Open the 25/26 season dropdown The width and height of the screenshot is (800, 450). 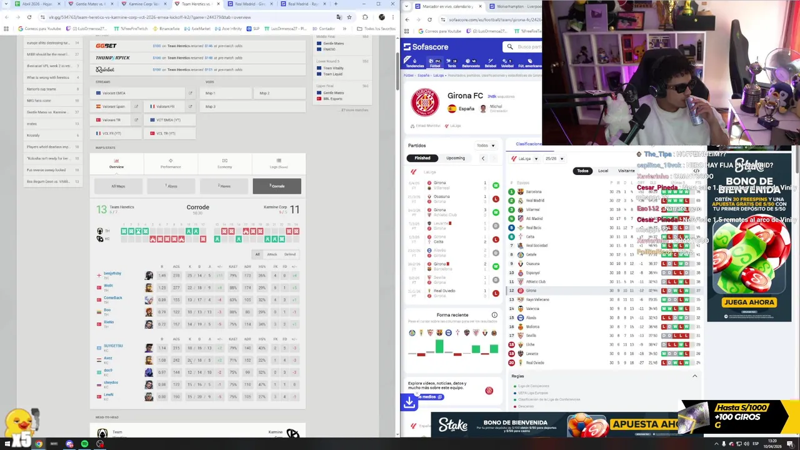pos(554,159)
